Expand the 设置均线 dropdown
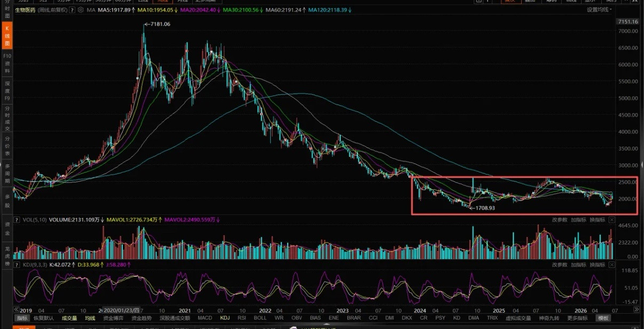 [600, 10]
